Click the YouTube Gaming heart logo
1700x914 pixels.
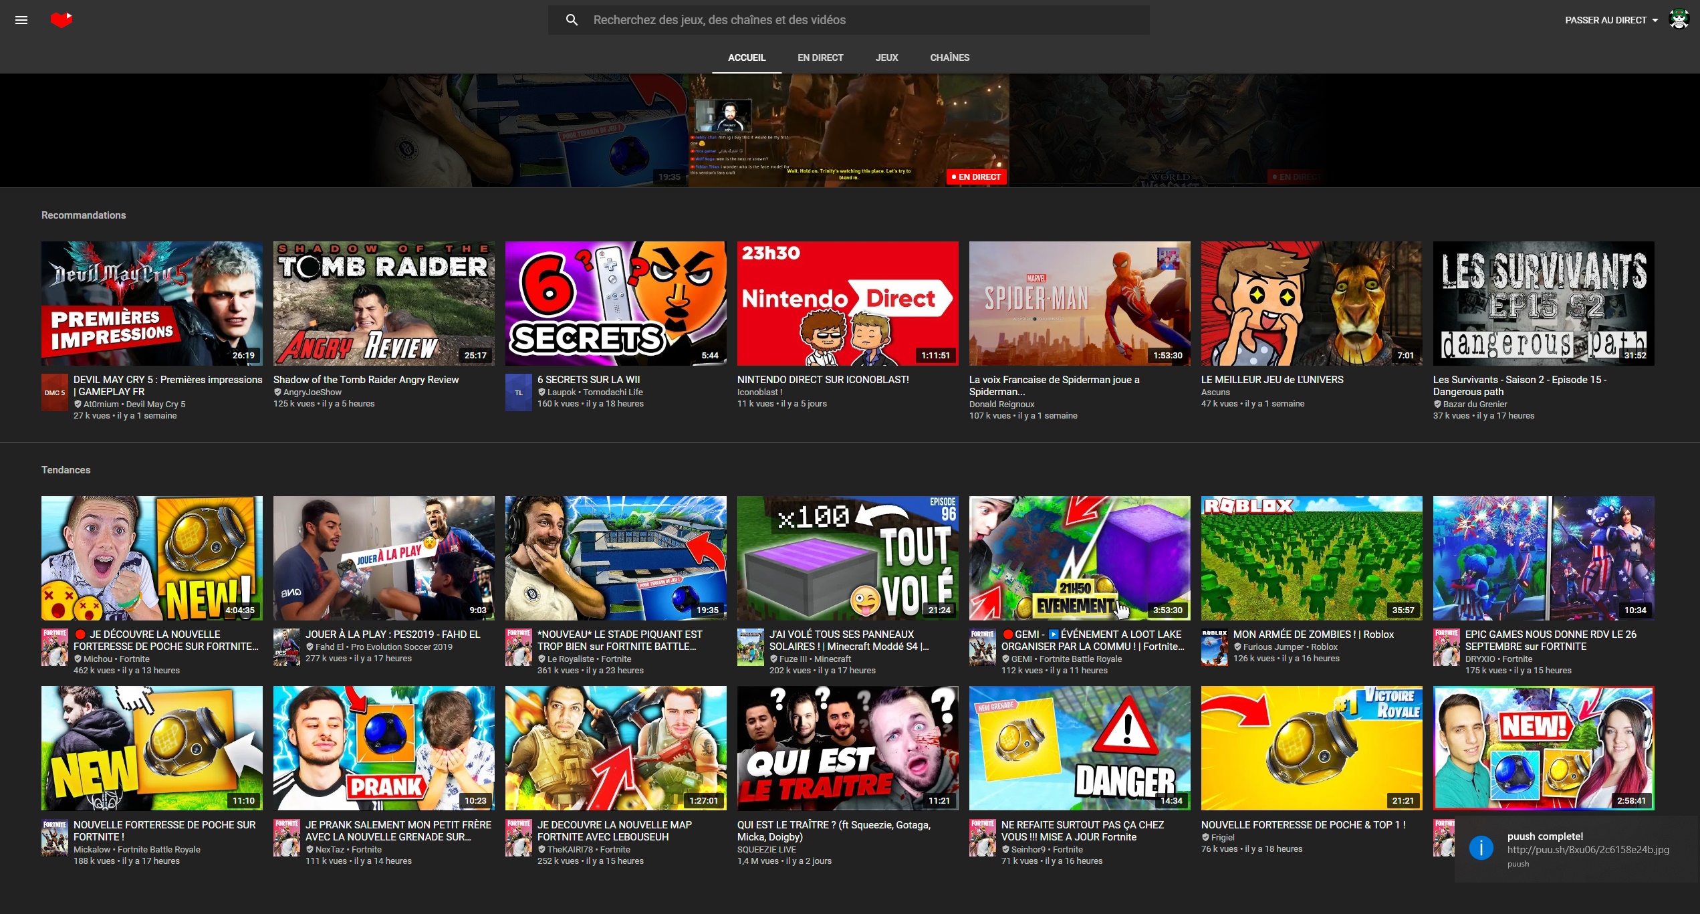click(x=62, y=20)
